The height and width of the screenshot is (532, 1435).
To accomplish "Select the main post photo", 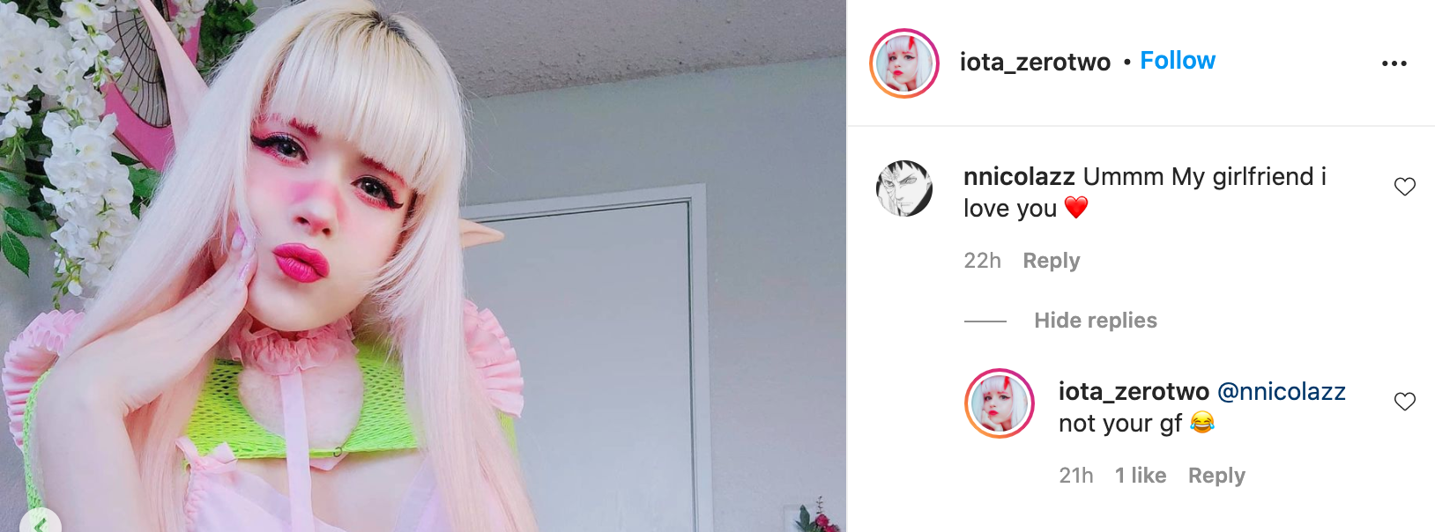I will pos(423,266).
